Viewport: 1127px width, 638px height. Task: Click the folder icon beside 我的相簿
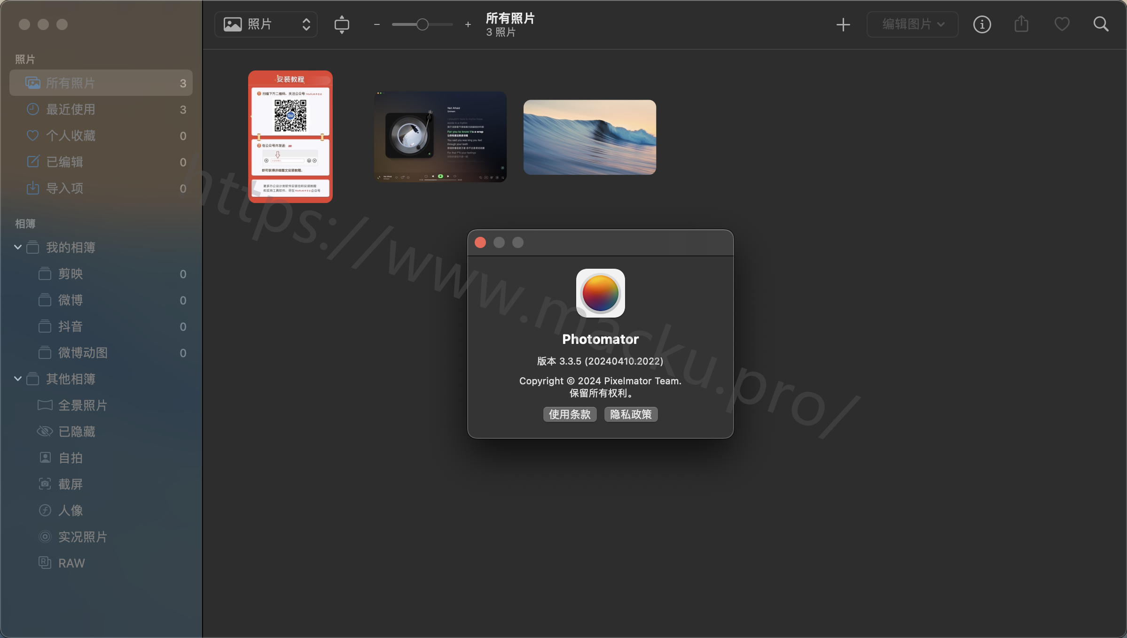click(32, 247)
